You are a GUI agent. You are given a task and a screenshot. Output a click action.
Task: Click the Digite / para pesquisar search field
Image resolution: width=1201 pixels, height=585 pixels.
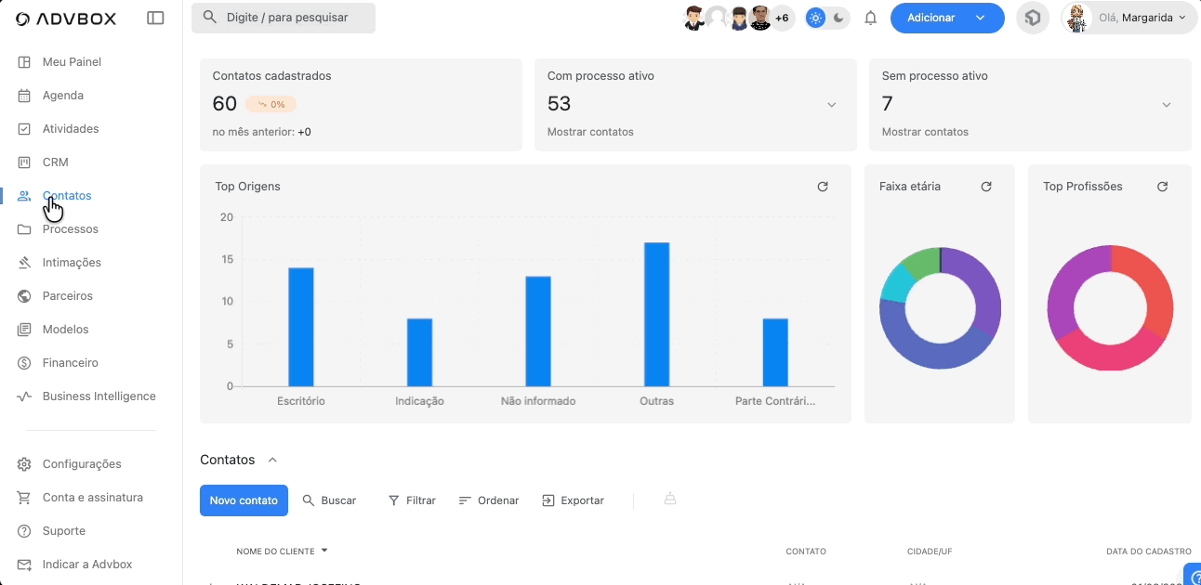click(284, 18)
